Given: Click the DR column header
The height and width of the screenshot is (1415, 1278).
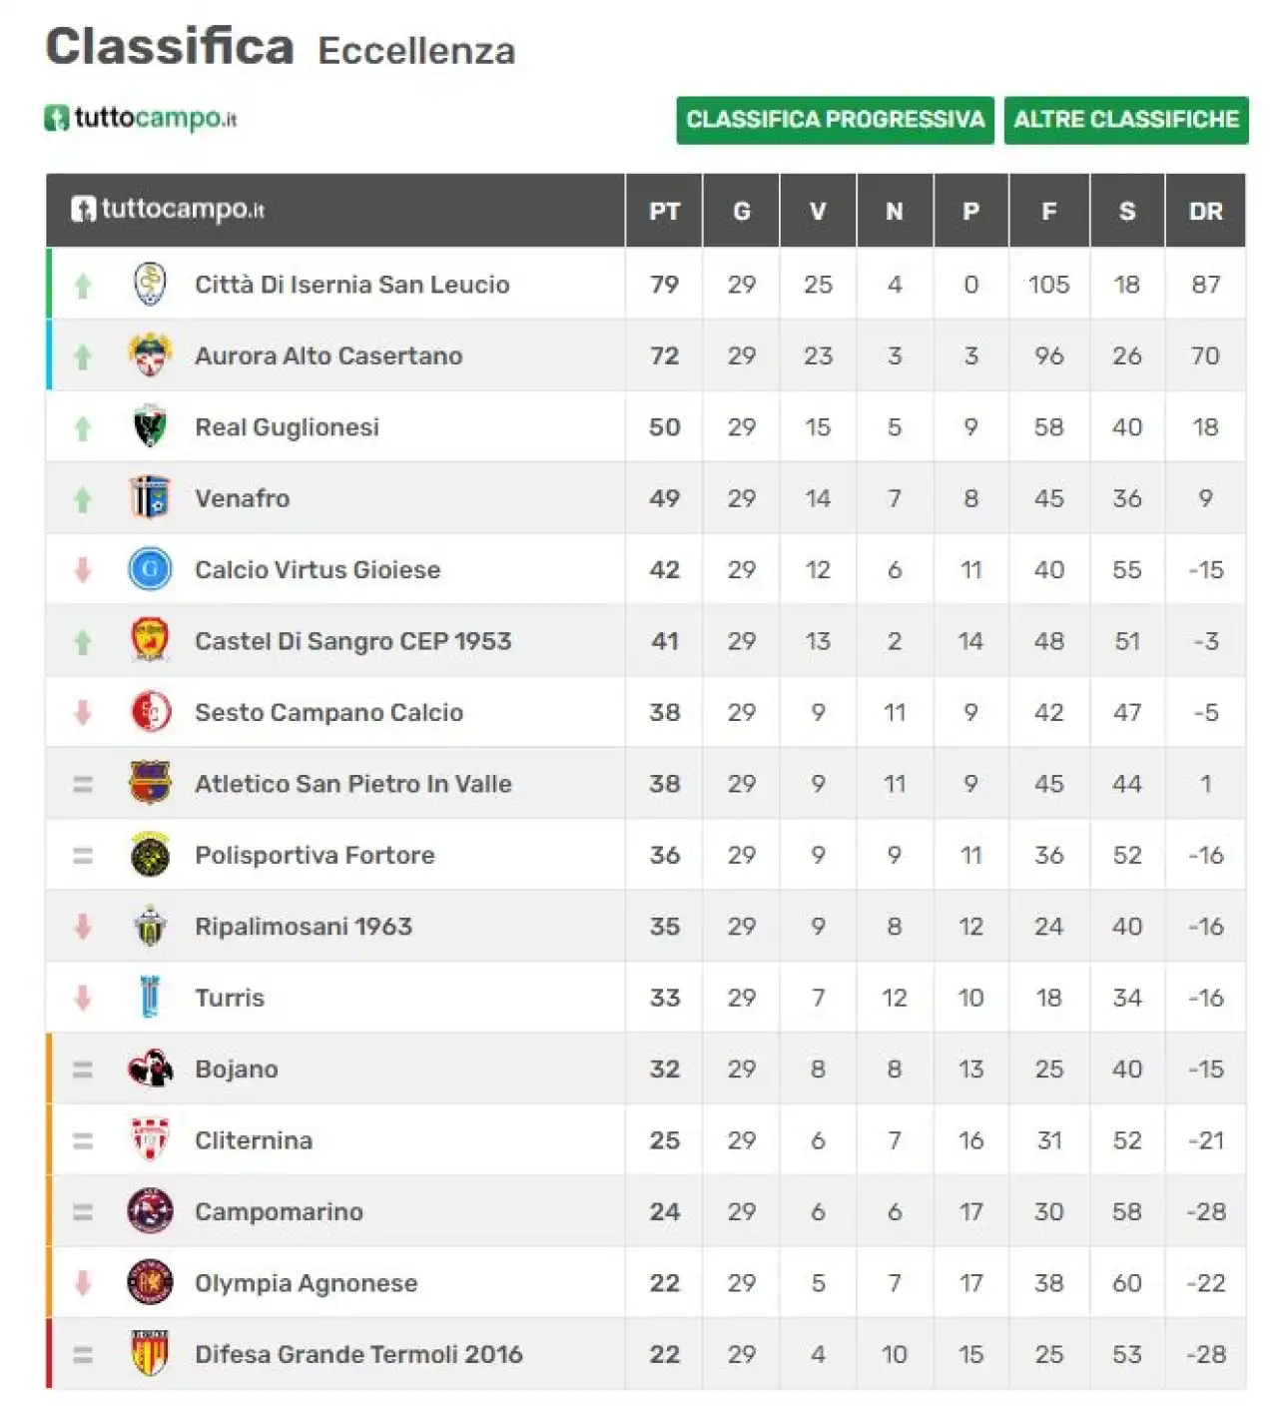Looking at the screenshot, I should [x=1205, y=211].
